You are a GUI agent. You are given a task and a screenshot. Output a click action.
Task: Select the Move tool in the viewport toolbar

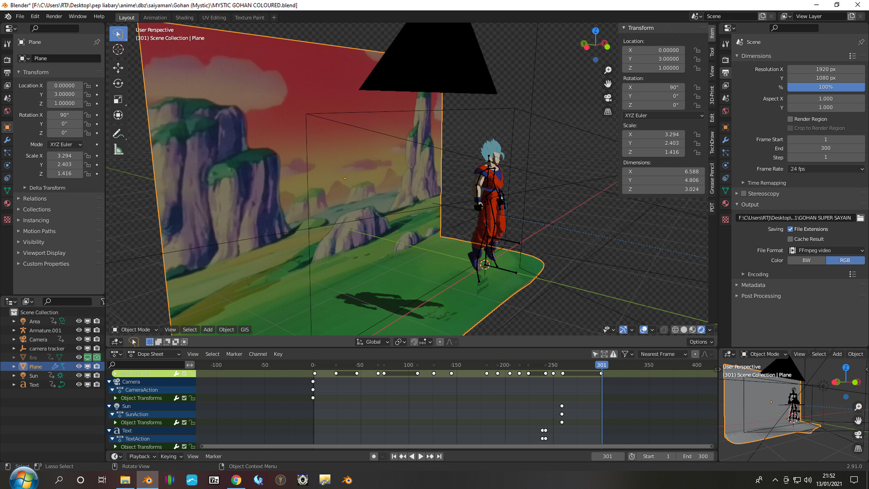[x=118, y=68]
